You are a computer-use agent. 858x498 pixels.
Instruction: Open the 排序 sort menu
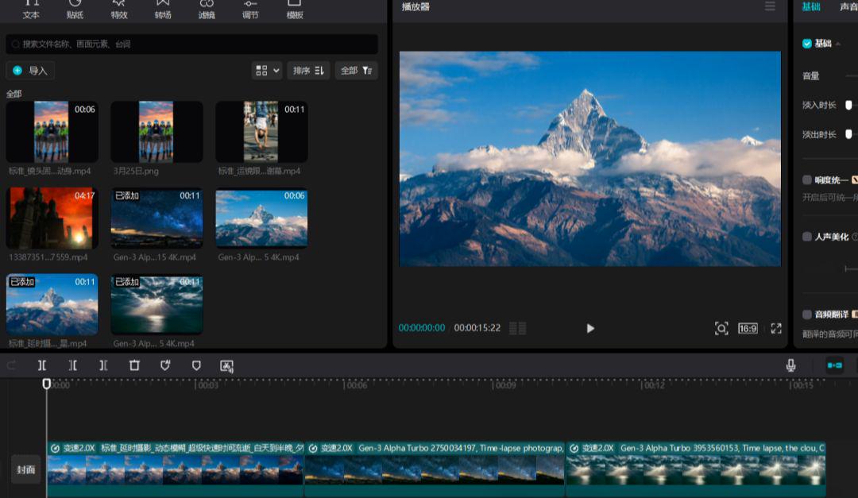[x=308, y=71]
